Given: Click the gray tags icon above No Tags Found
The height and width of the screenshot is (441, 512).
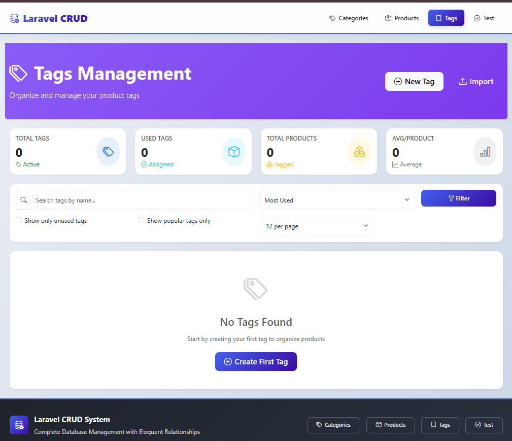Looking at the screenshot, I should coord(256,289).
